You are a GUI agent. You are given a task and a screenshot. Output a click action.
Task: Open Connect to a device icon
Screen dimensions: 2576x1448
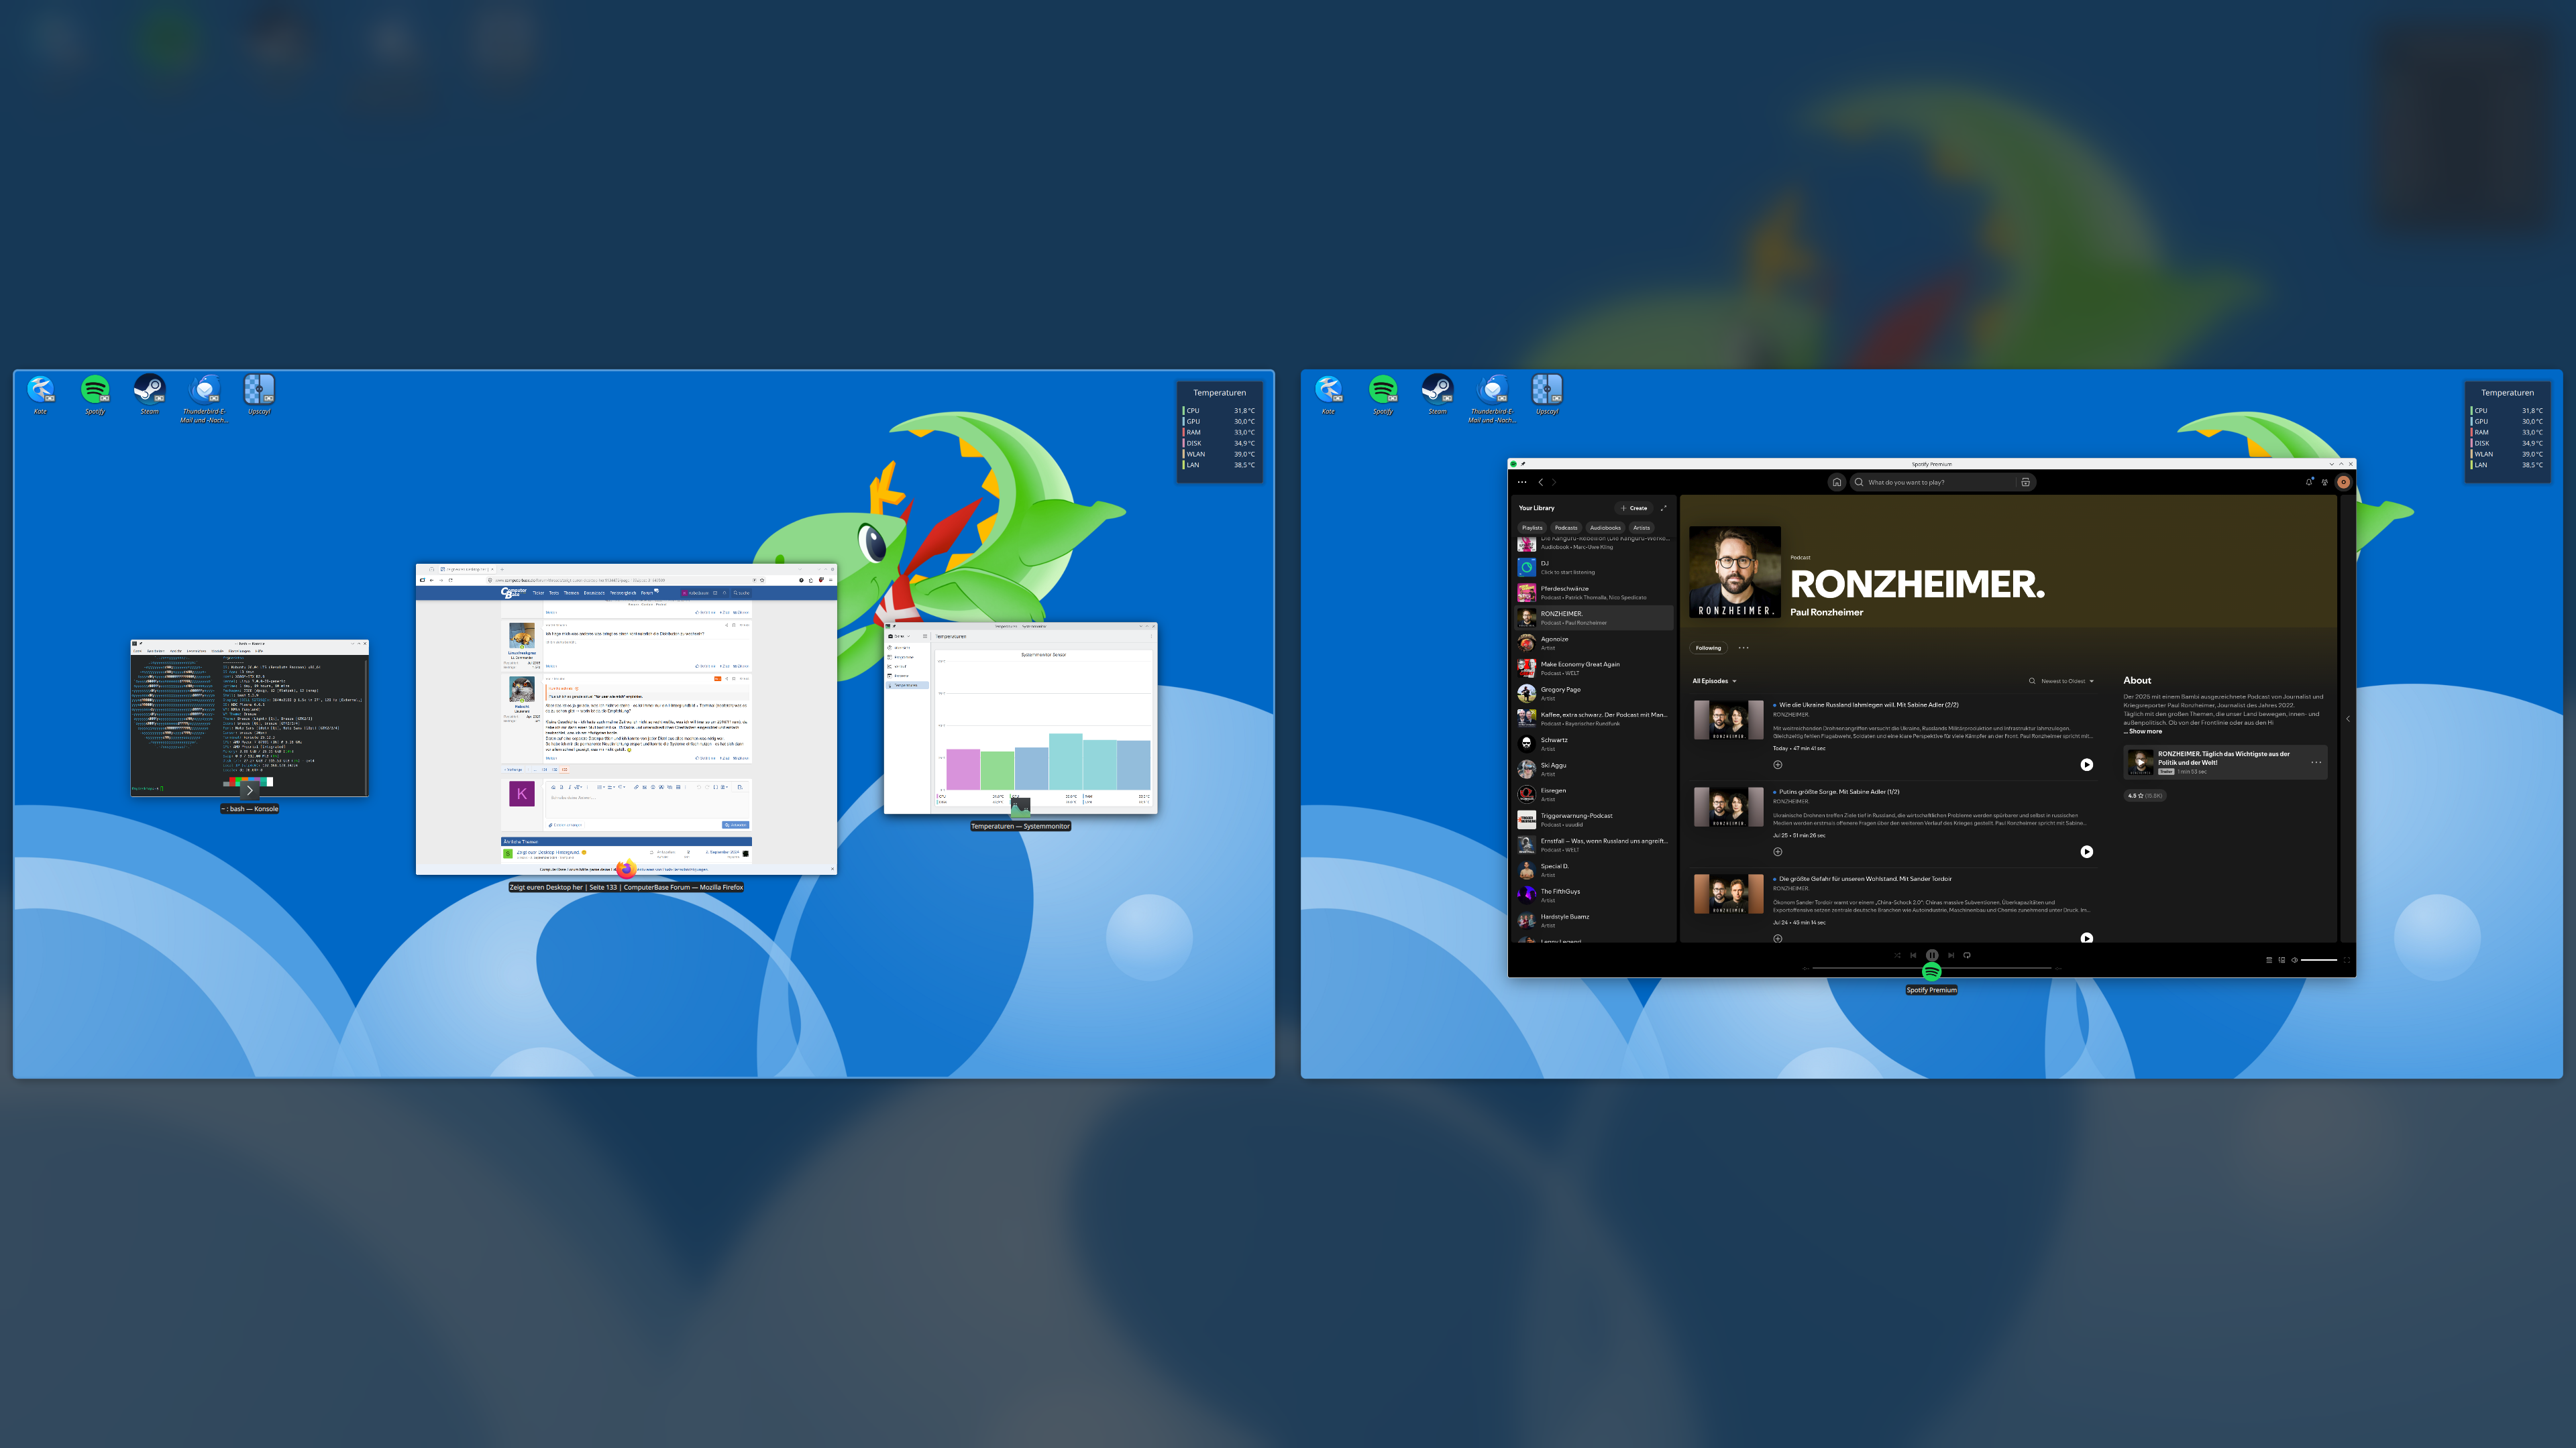pos(2281,961)
